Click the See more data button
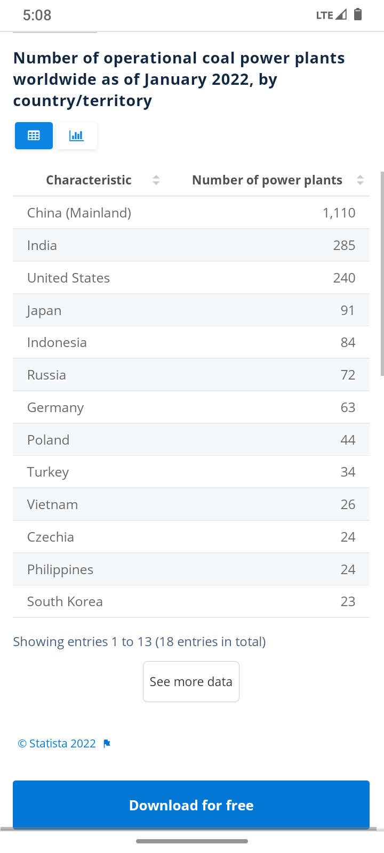The image size is (384, 853). (x=191, y=681)
